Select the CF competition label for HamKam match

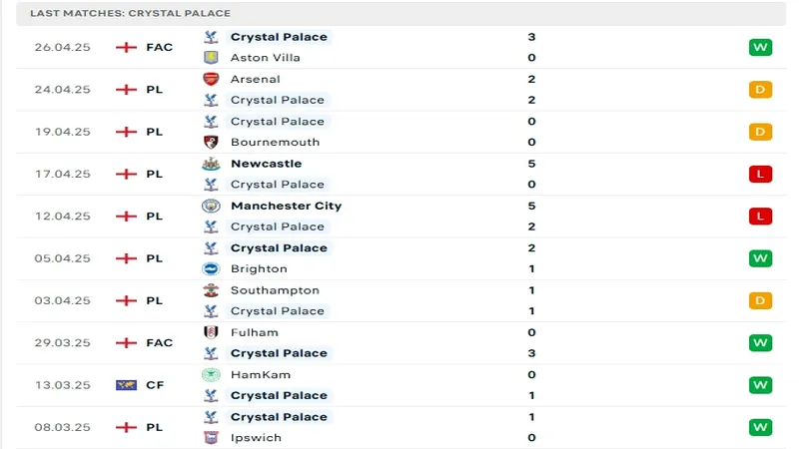coord(154,385)
